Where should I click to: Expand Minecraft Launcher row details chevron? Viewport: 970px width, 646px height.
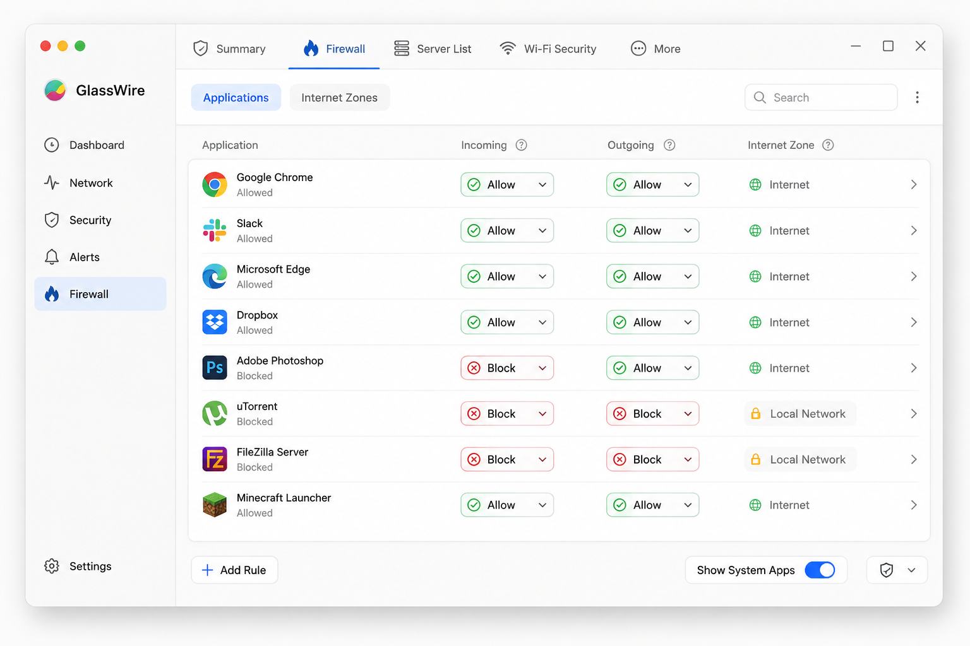coord(914,505)
